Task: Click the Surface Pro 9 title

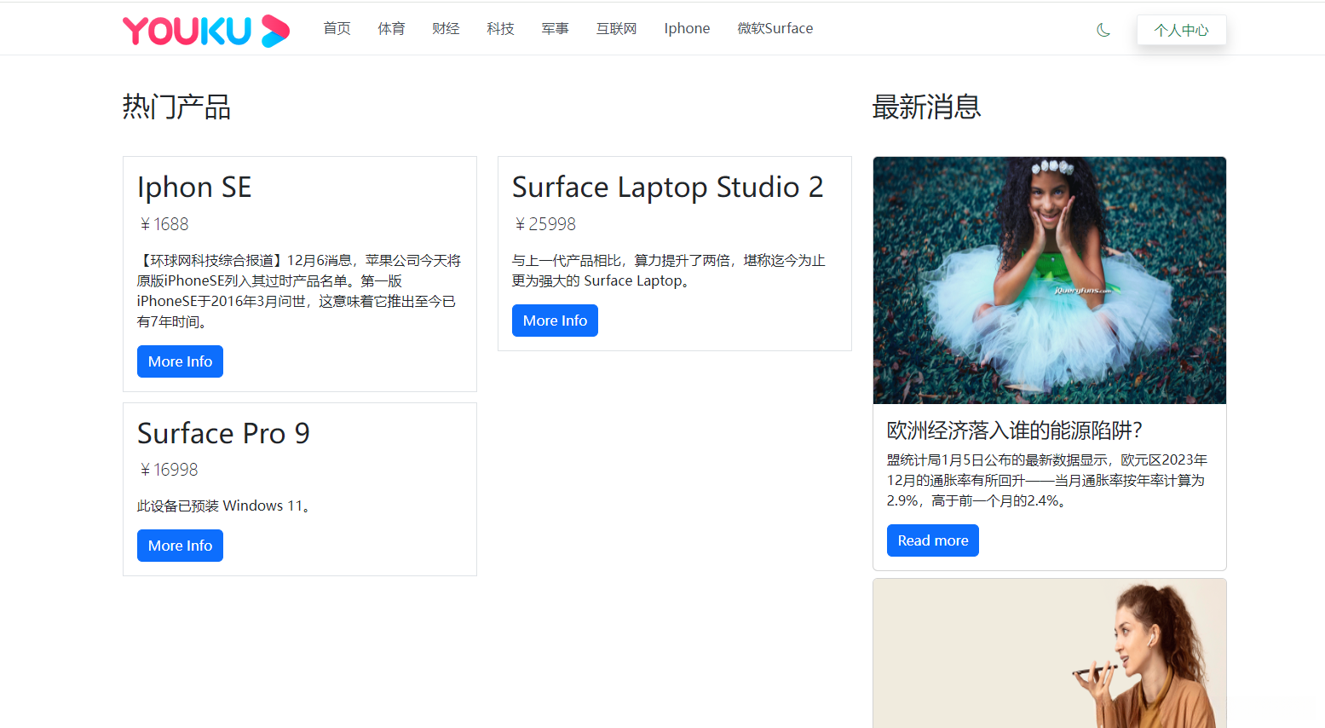Action: click(x=223, y=433)
